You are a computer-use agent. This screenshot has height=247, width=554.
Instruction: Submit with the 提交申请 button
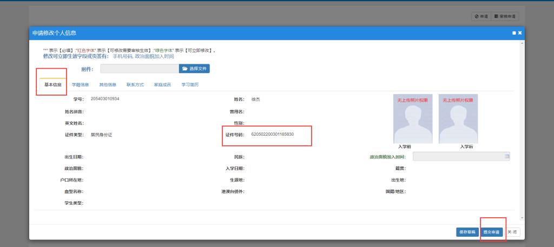pyautogui.click(x=492, y=232)
